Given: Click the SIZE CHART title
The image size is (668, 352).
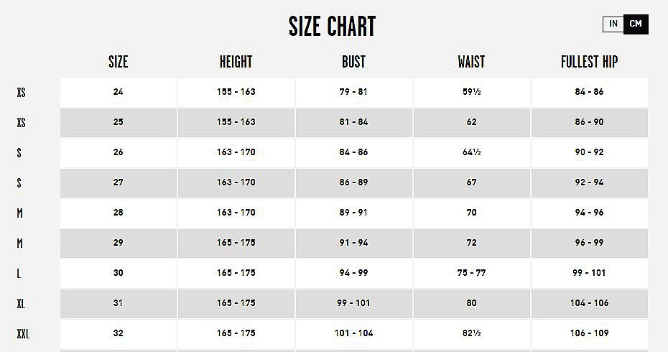Looking at the screenshot, I should 332,27.
